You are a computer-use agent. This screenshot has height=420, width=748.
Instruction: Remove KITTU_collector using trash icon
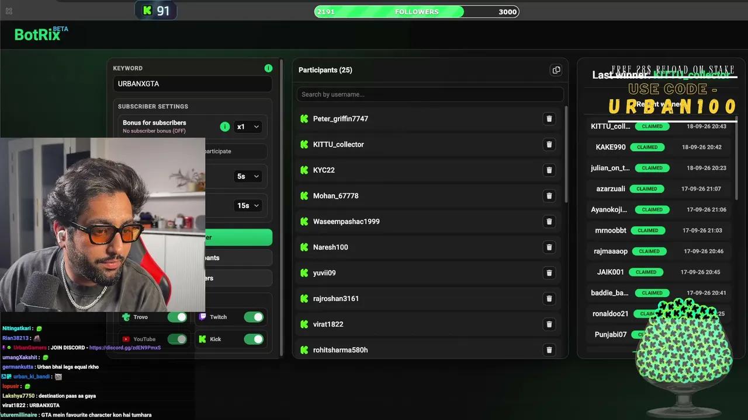click(549, 145)
